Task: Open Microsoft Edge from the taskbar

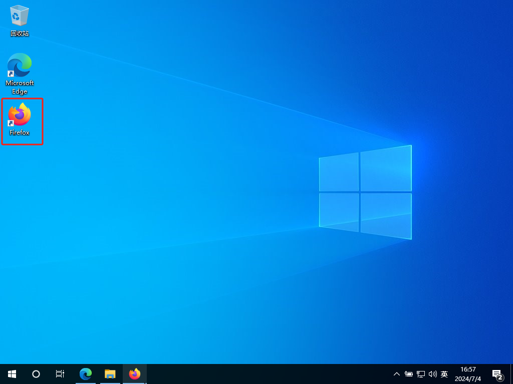Action: click(86, 373)
